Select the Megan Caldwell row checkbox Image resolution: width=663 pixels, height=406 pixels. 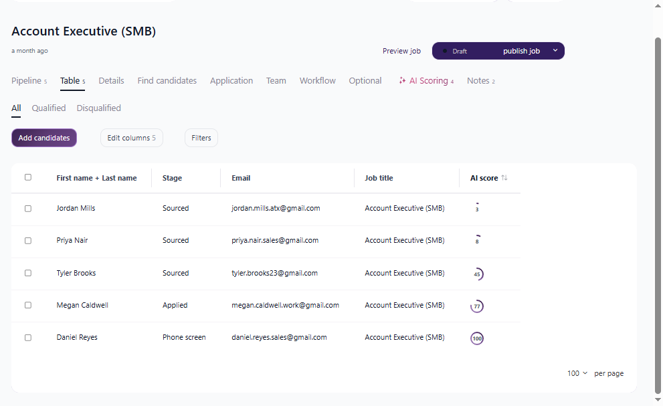28,305
